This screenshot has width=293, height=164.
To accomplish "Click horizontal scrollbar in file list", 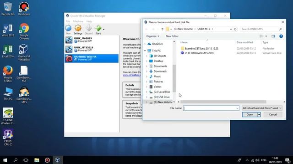I will coord(223,102).
